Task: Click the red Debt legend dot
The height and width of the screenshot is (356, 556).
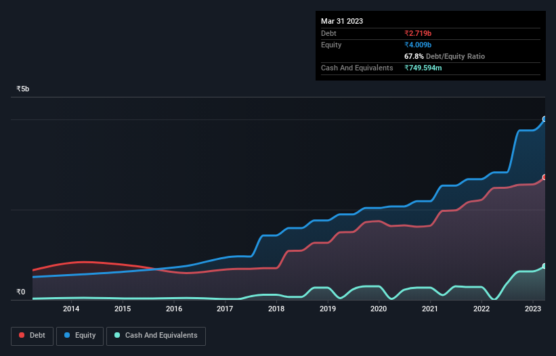Action: coord(22,335)
